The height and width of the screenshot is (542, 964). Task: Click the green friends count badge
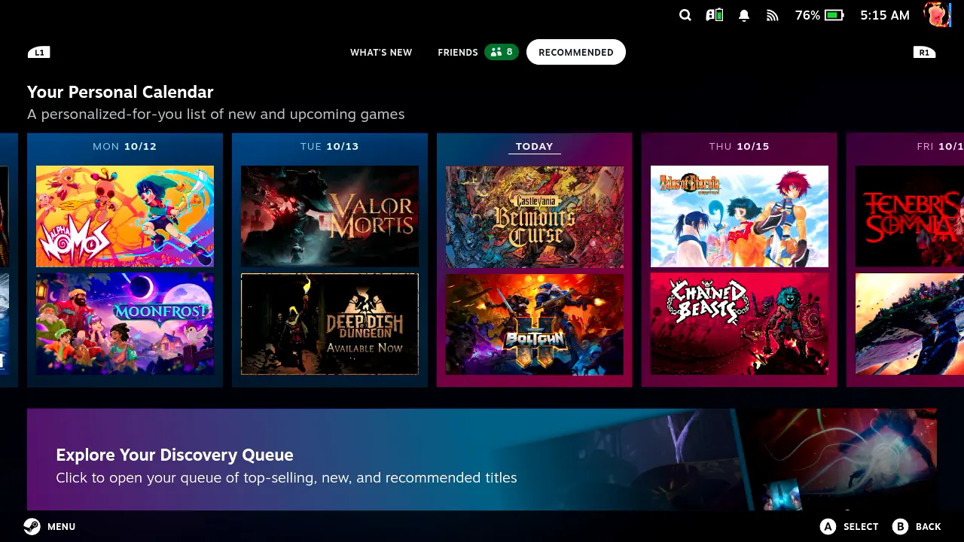[x=502, y=52]
